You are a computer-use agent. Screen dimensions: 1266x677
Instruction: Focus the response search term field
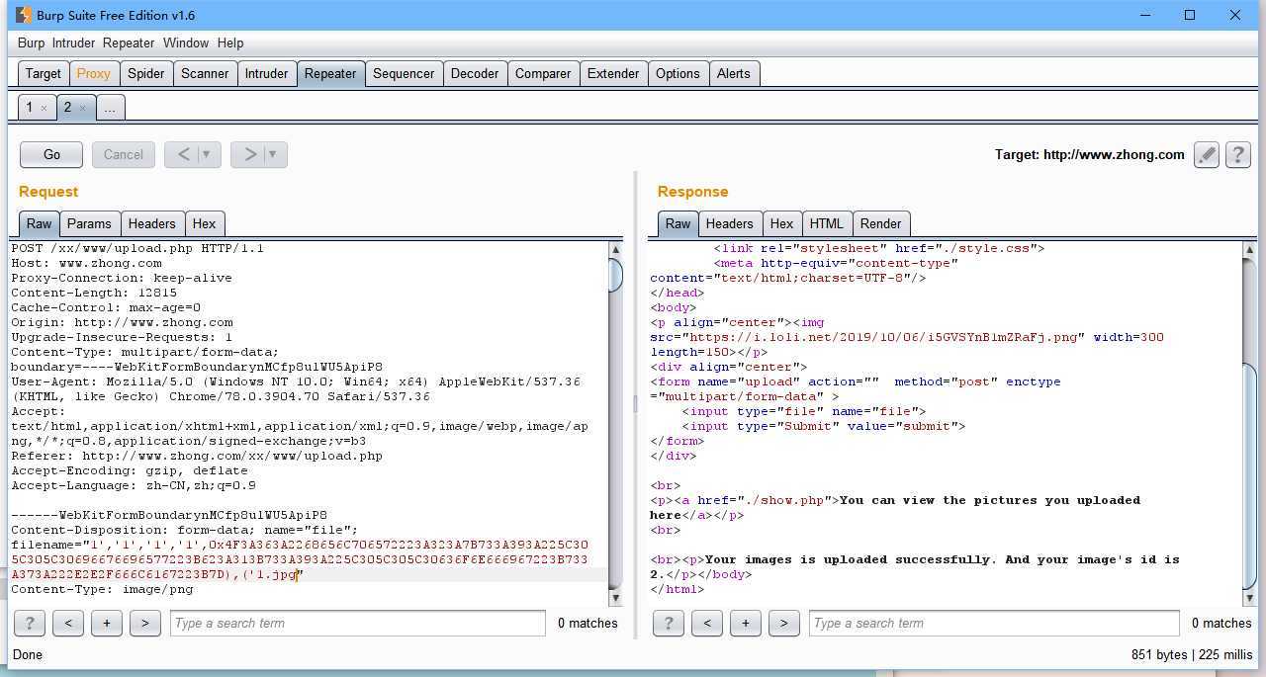pyautogui.click(x=994, y=623)
